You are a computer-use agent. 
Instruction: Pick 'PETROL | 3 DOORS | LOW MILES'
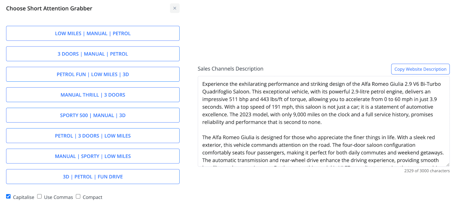click(93, 136)
